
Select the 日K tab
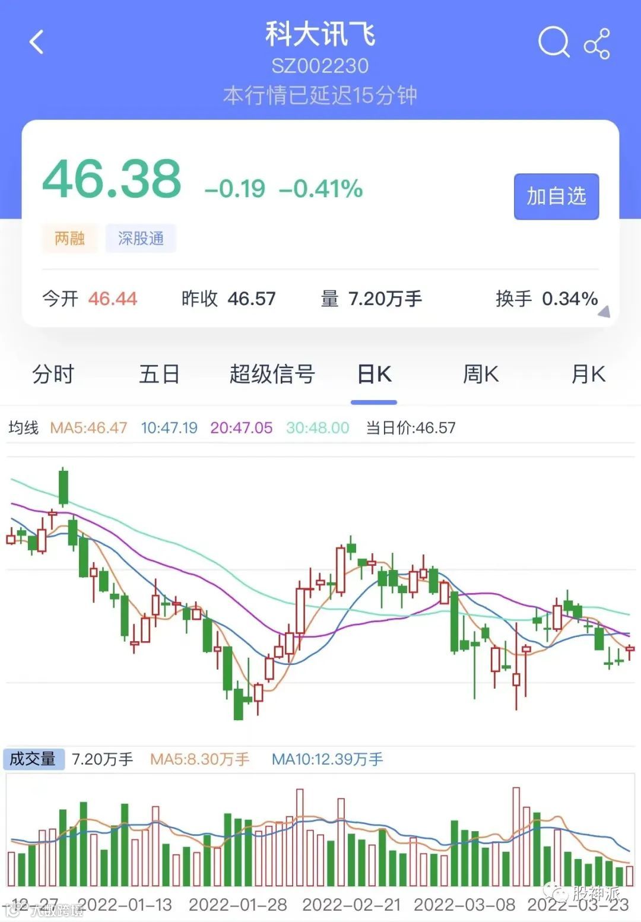coord(374,375)
